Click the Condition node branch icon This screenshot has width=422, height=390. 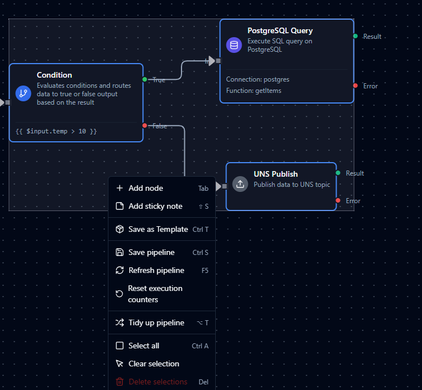23,93
